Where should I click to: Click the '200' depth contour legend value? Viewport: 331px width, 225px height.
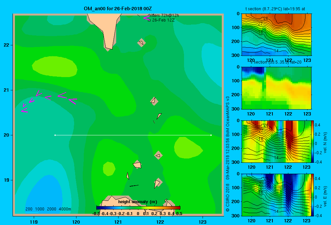(29, 209)
